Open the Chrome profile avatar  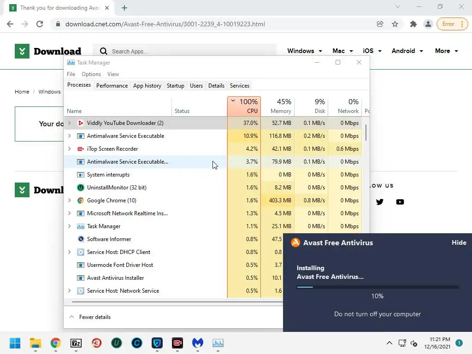(428, 24)
